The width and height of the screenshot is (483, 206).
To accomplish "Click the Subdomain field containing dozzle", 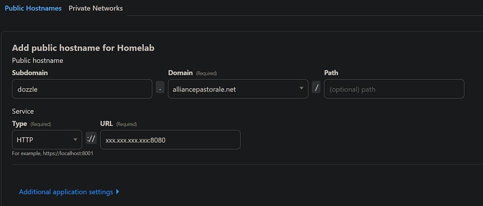I will (82, 89).
